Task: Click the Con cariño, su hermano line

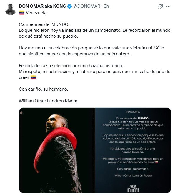Action: (43, 89)
